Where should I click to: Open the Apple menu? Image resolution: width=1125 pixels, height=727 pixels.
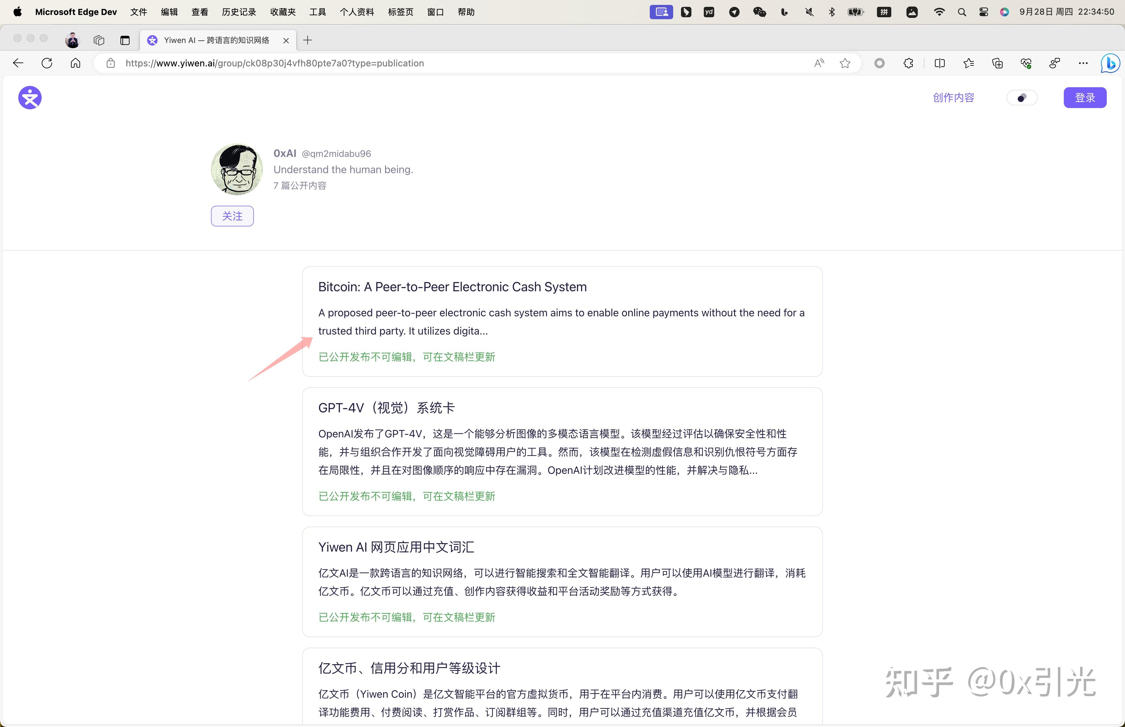tap(18, 12)
